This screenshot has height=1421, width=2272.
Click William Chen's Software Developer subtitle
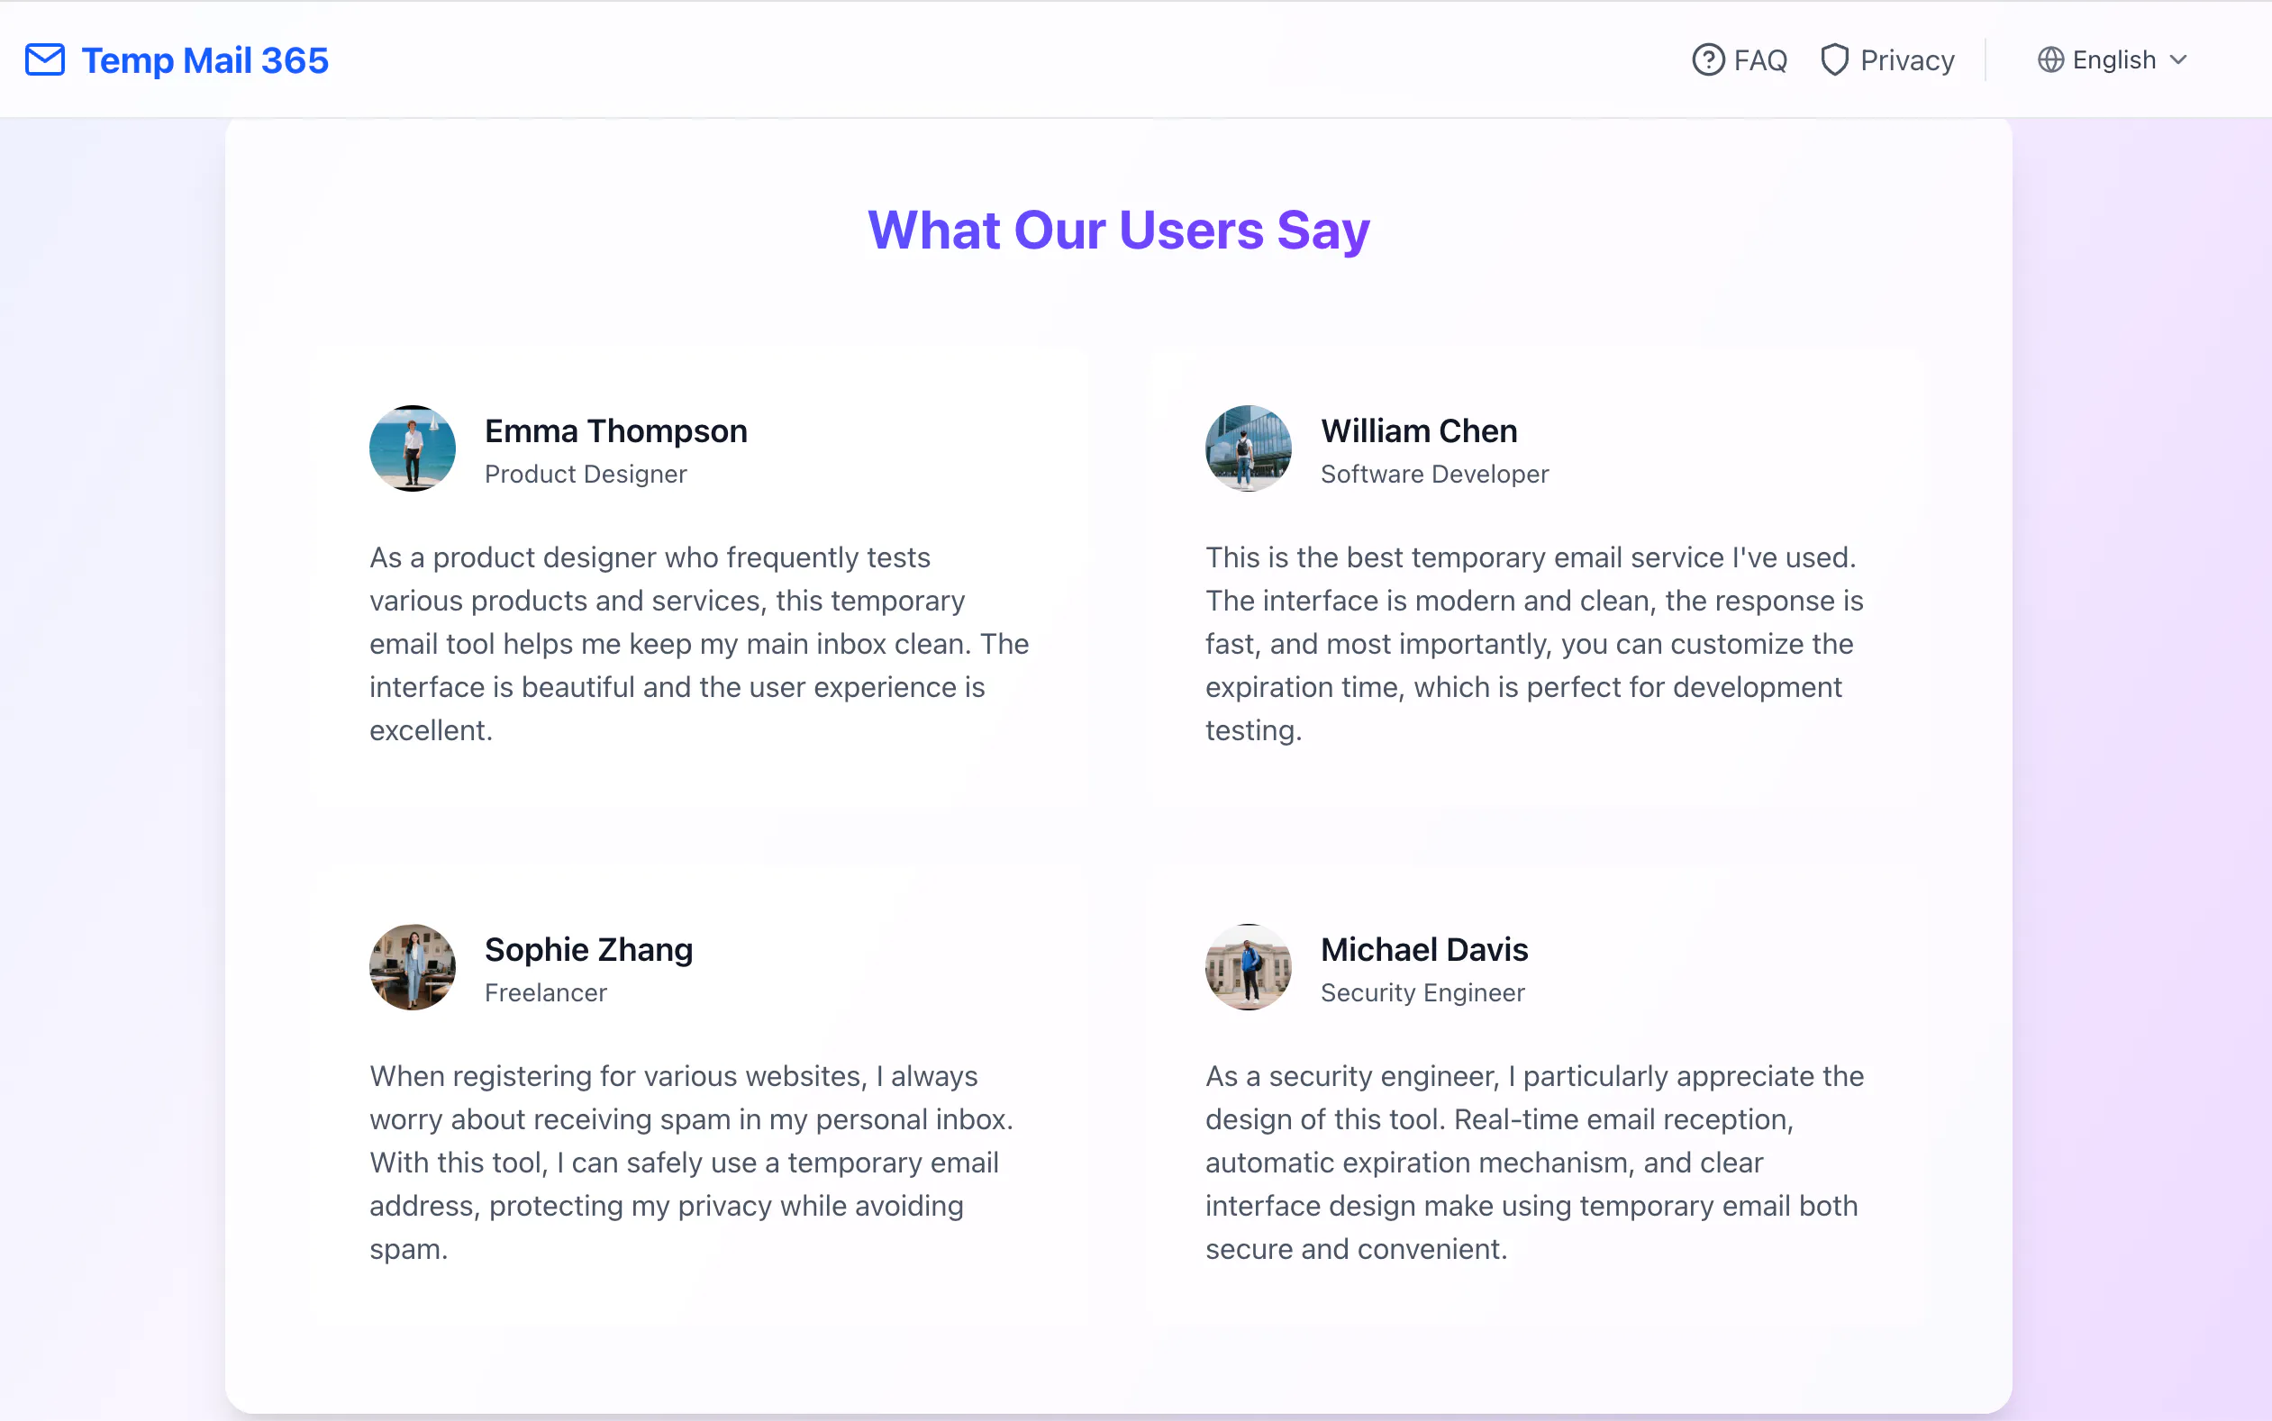pos(1434,475)
